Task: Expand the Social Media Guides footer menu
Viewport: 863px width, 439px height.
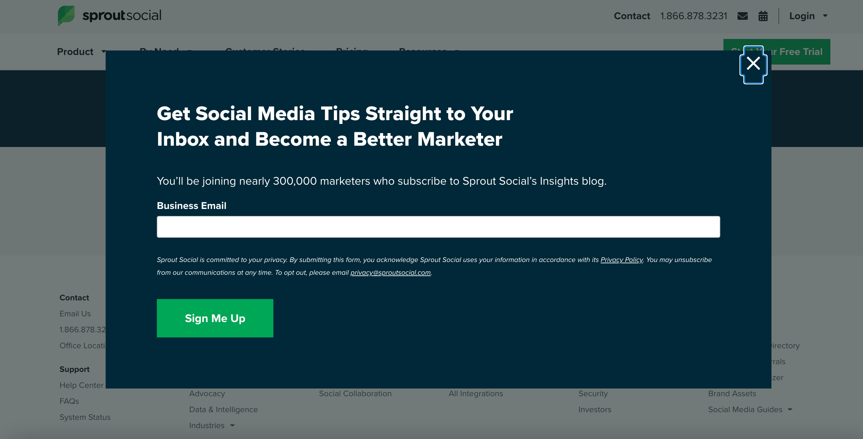Action: click(x=790, y=410)
